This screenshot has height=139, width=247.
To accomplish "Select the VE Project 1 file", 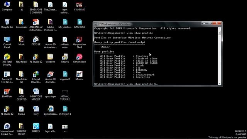I will click(65, 110).
